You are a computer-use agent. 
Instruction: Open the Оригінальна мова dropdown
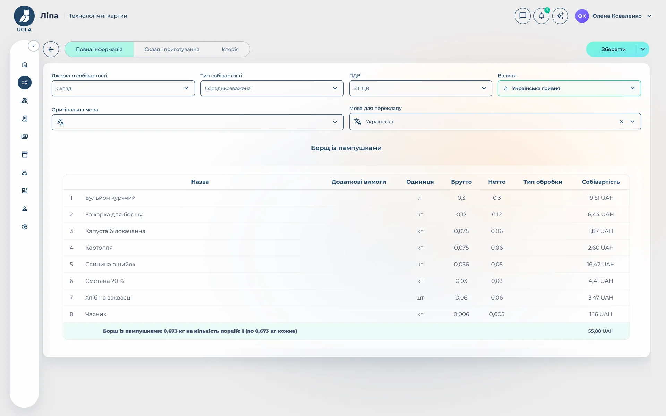(x=198, y=122)
